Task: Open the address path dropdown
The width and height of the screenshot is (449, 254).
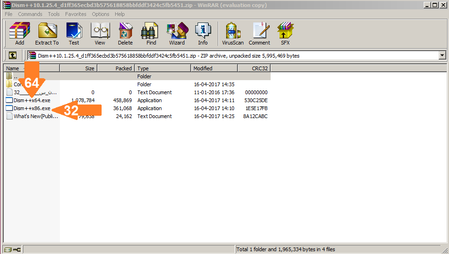Action: coord(442,55)
